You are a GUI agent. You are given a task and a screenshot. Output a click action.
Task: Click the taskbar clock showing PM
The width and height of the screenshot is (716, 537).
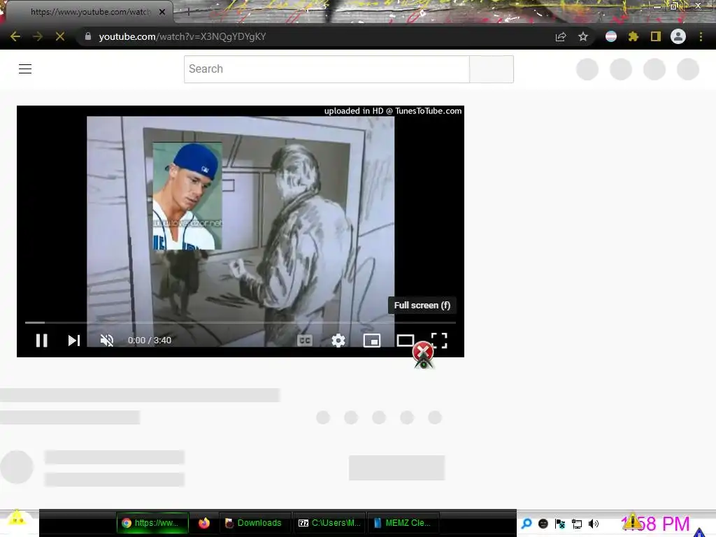(655, 524)
